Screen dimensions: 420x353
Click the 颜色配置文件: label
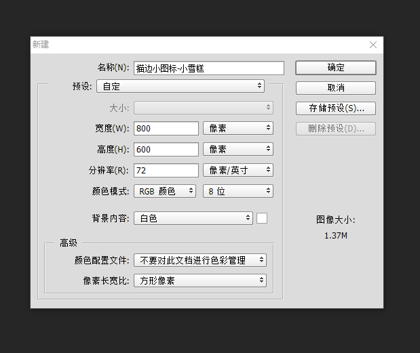click(102, 260)
